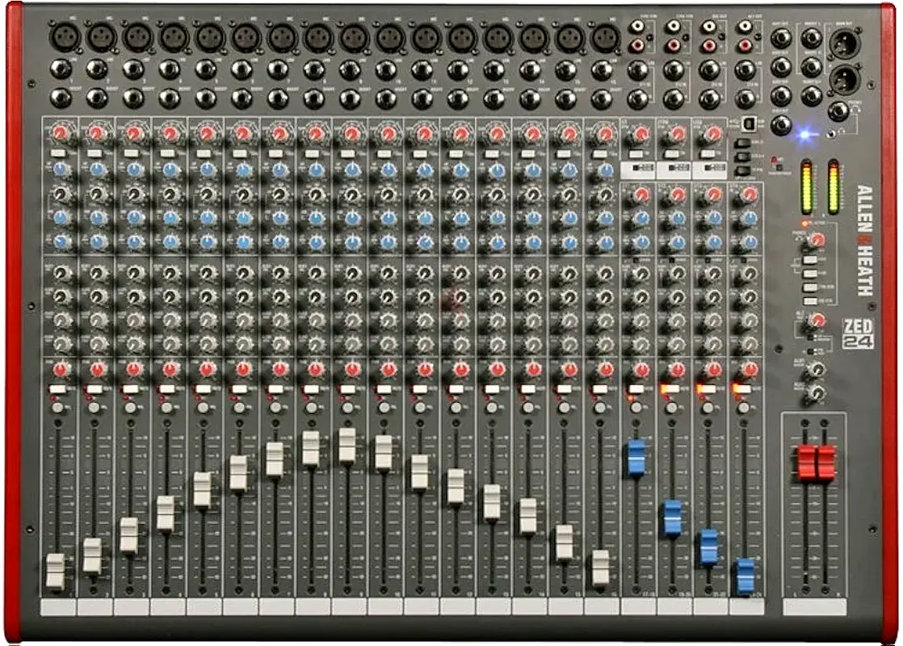
Task: Click the channel 8 white fader
Action: 311,448
